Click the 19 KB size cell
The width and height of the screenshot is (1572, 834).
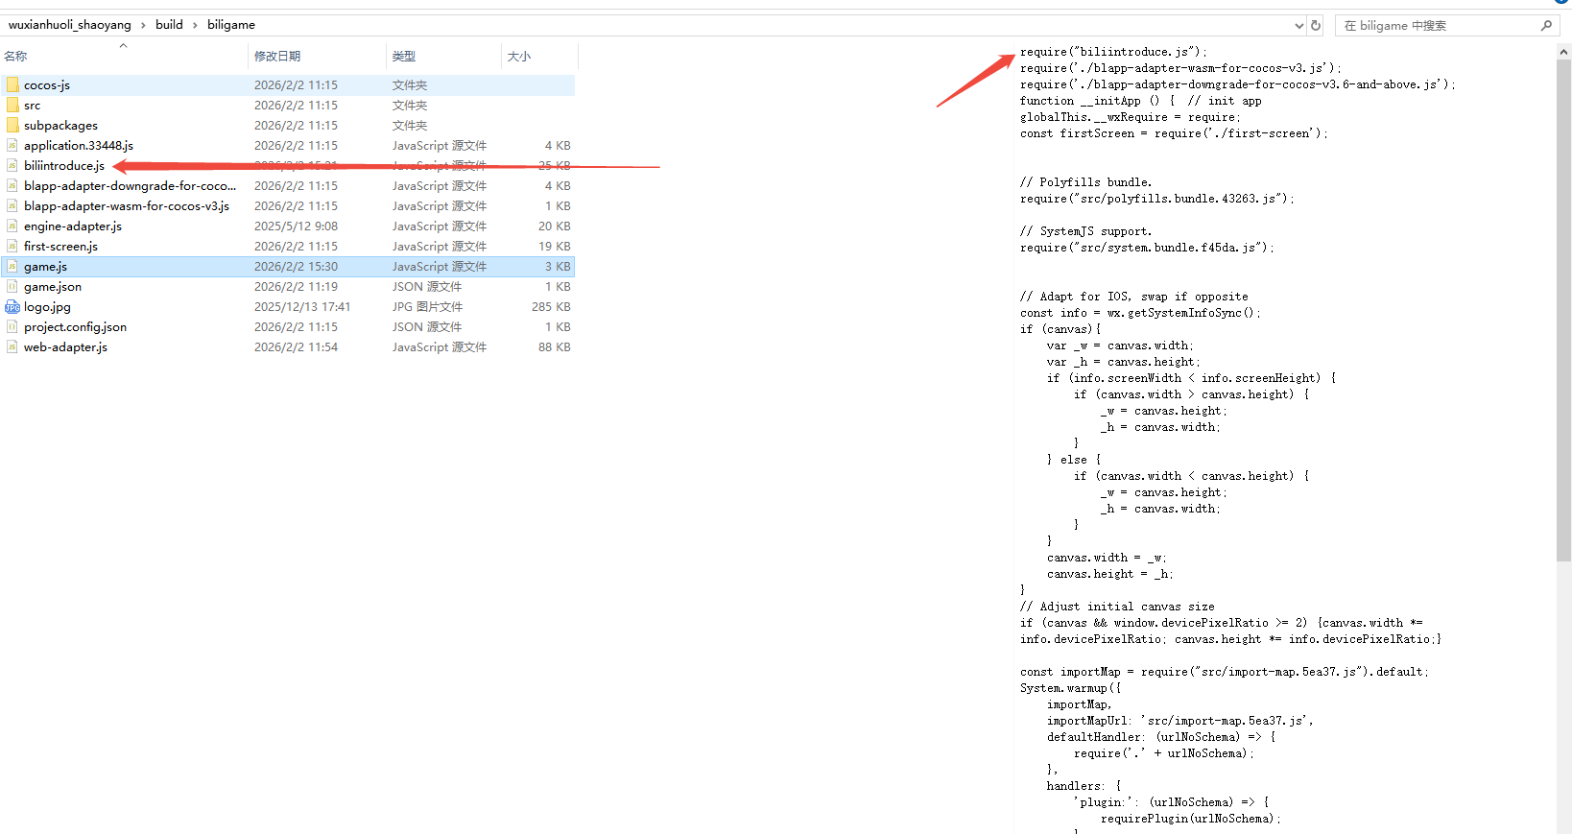tap(555, 247)
